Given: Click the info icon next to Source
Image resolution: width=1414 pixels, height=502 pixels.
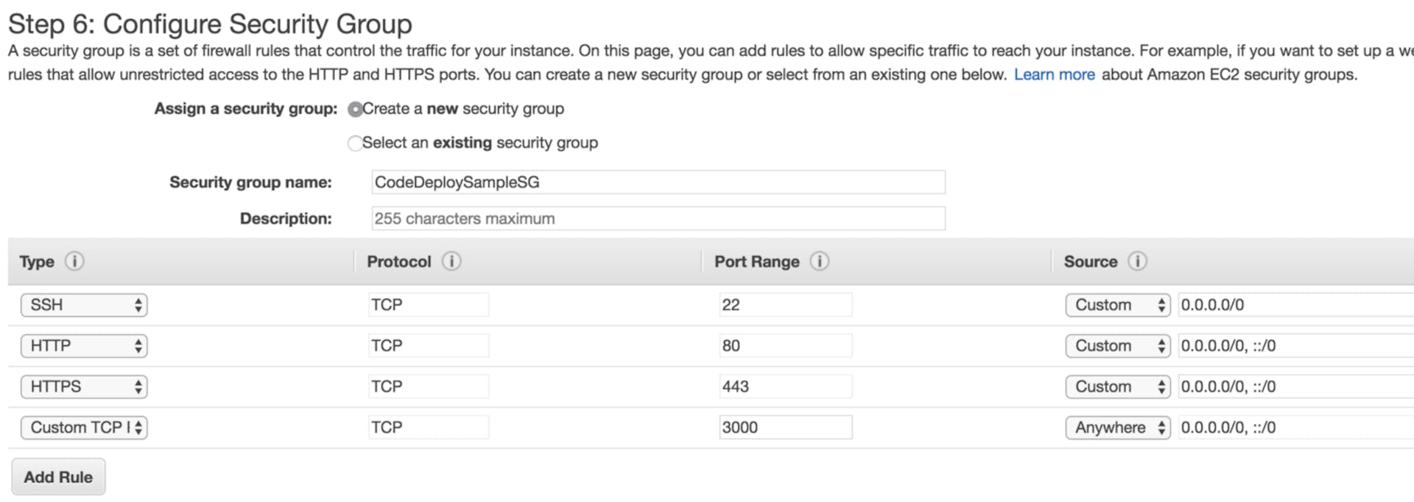Looking at the screenshot, I should pos(1137,261).
